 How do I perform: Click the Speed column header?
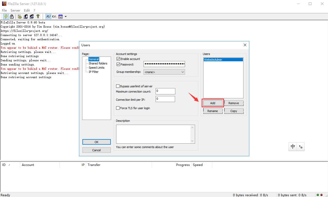click(x=202, y=165)
